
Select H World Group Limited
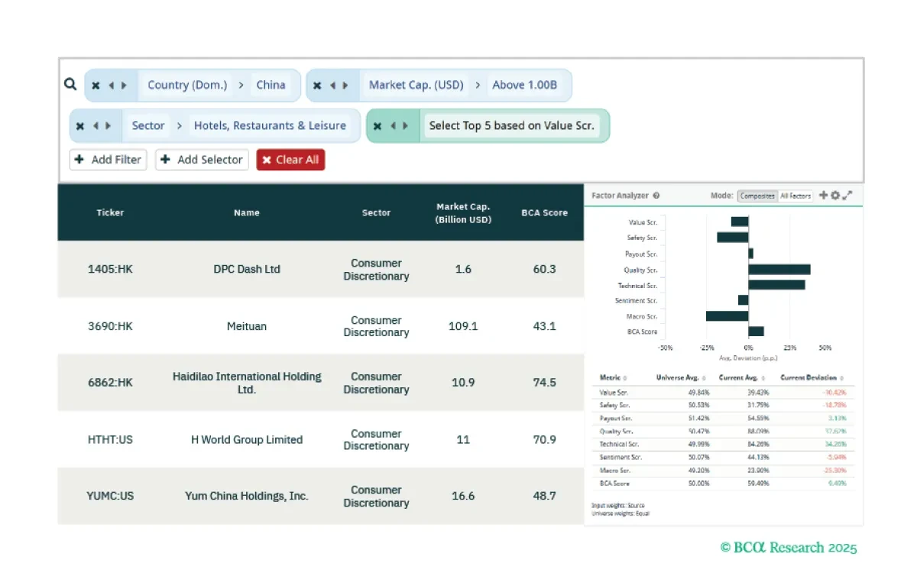click(247, 440)
